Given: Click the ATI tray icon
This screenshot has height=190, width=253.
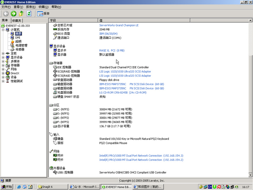Looking at the screenshot, I should tap(219, 187).
